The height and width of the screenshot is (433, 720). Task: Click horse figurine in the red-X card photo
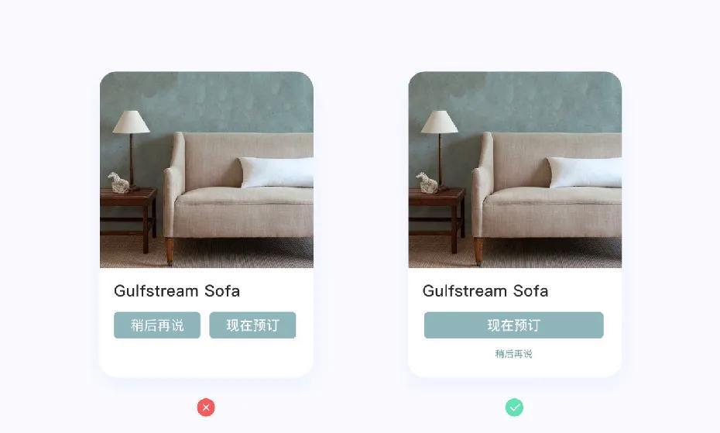pos(119,183)
